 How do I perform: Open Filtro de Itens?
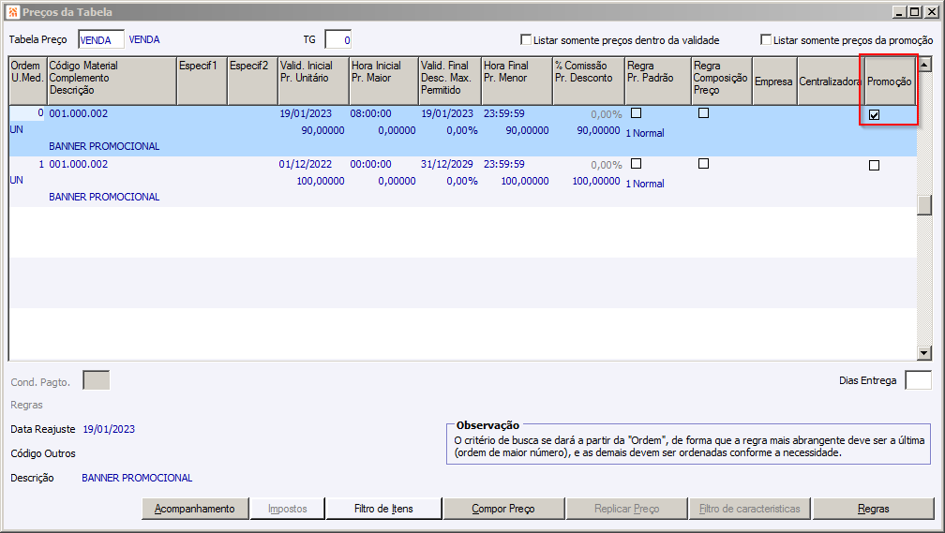383,509
